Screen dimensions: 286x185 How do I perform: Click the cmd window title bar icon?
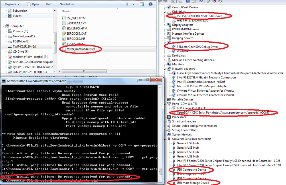[3, 81]
